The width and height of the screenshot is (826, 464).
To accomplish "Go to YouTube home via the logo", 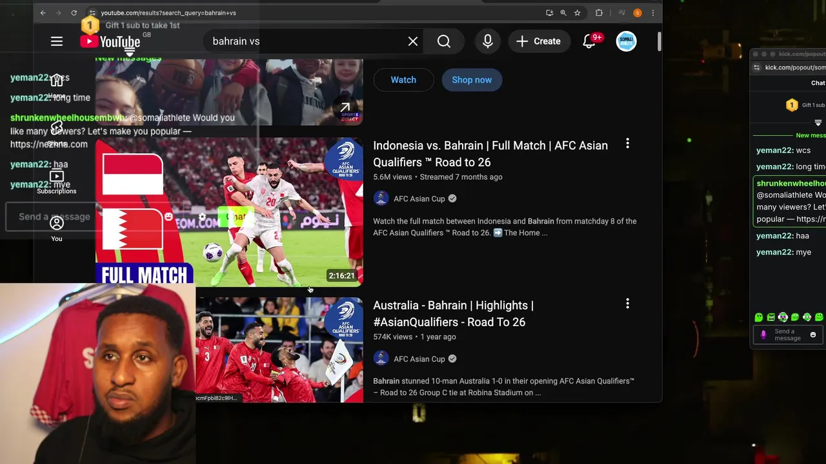I will [x=110, y=42].
